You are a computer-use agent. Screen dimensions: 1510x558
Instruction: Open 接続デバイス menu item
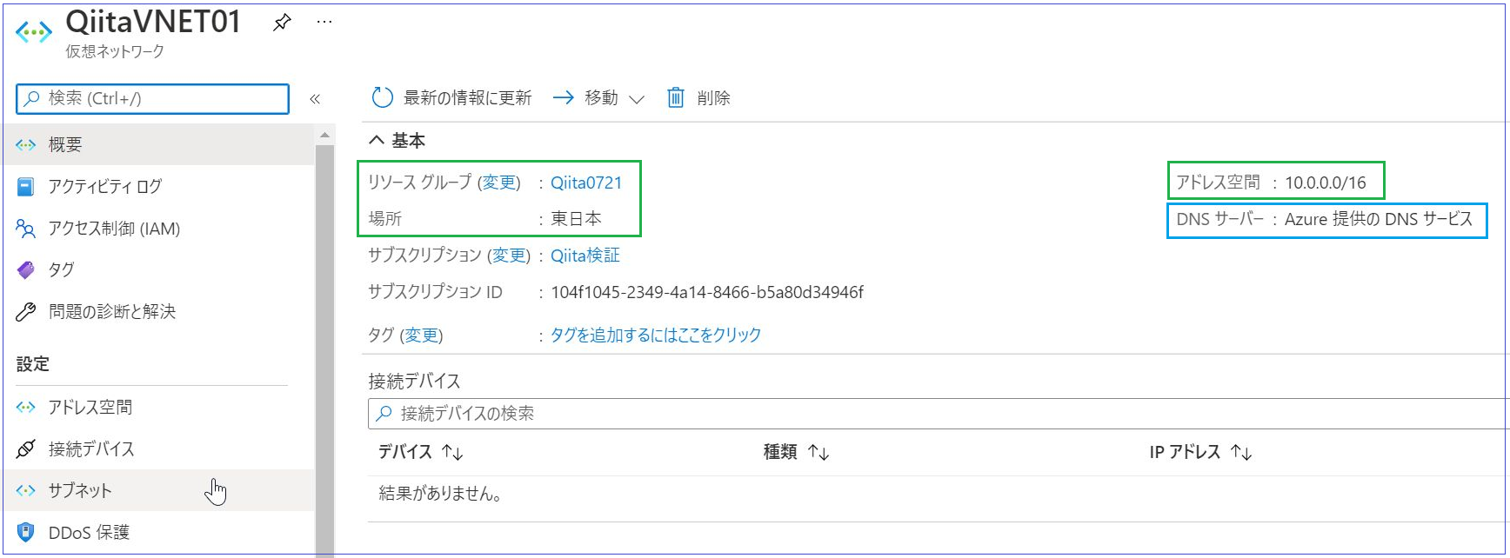(x=157, y=448)
